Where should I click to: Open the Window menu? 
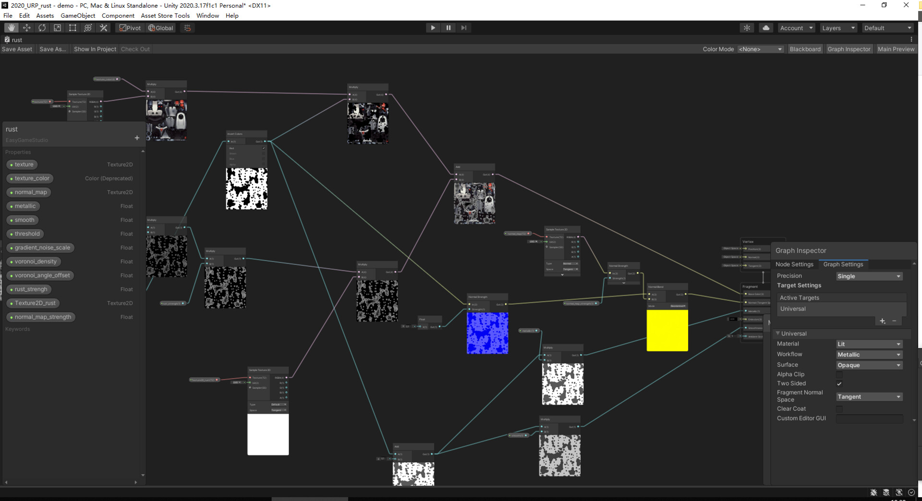coord(207,15)
